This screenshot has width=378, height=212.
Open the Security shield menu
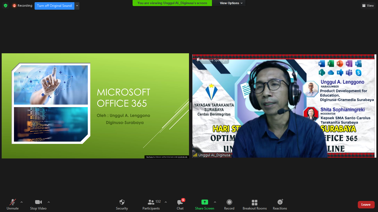[x=122, y=205]
